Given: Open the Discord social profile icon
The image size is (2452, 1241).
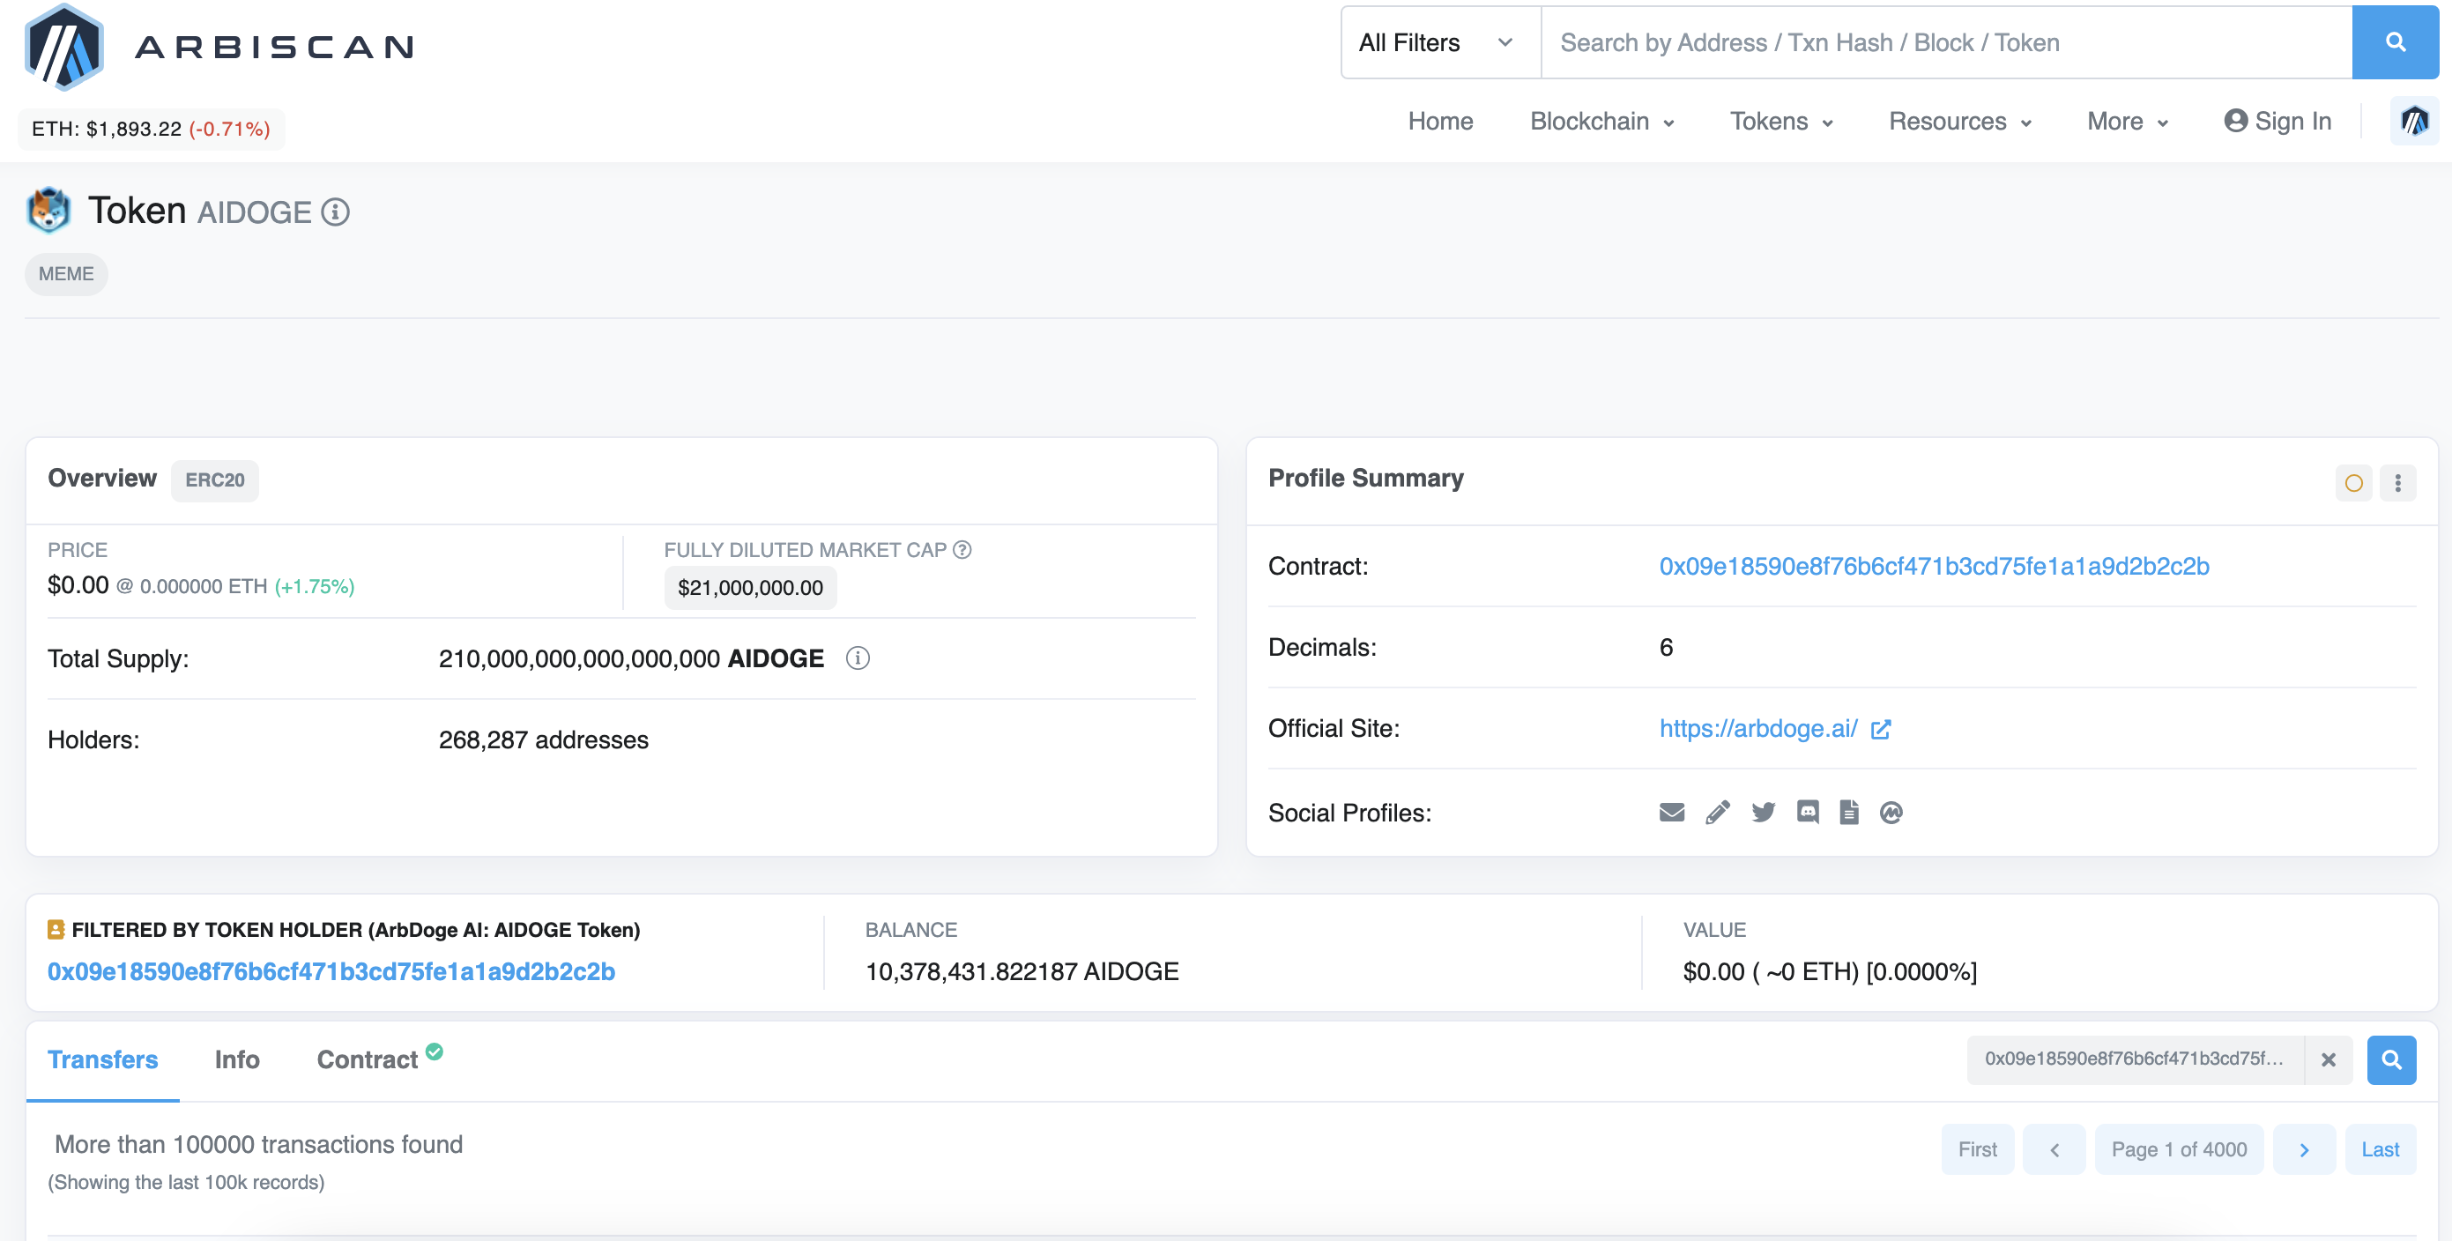Looking at the screenshot, I should (1808, 812).
